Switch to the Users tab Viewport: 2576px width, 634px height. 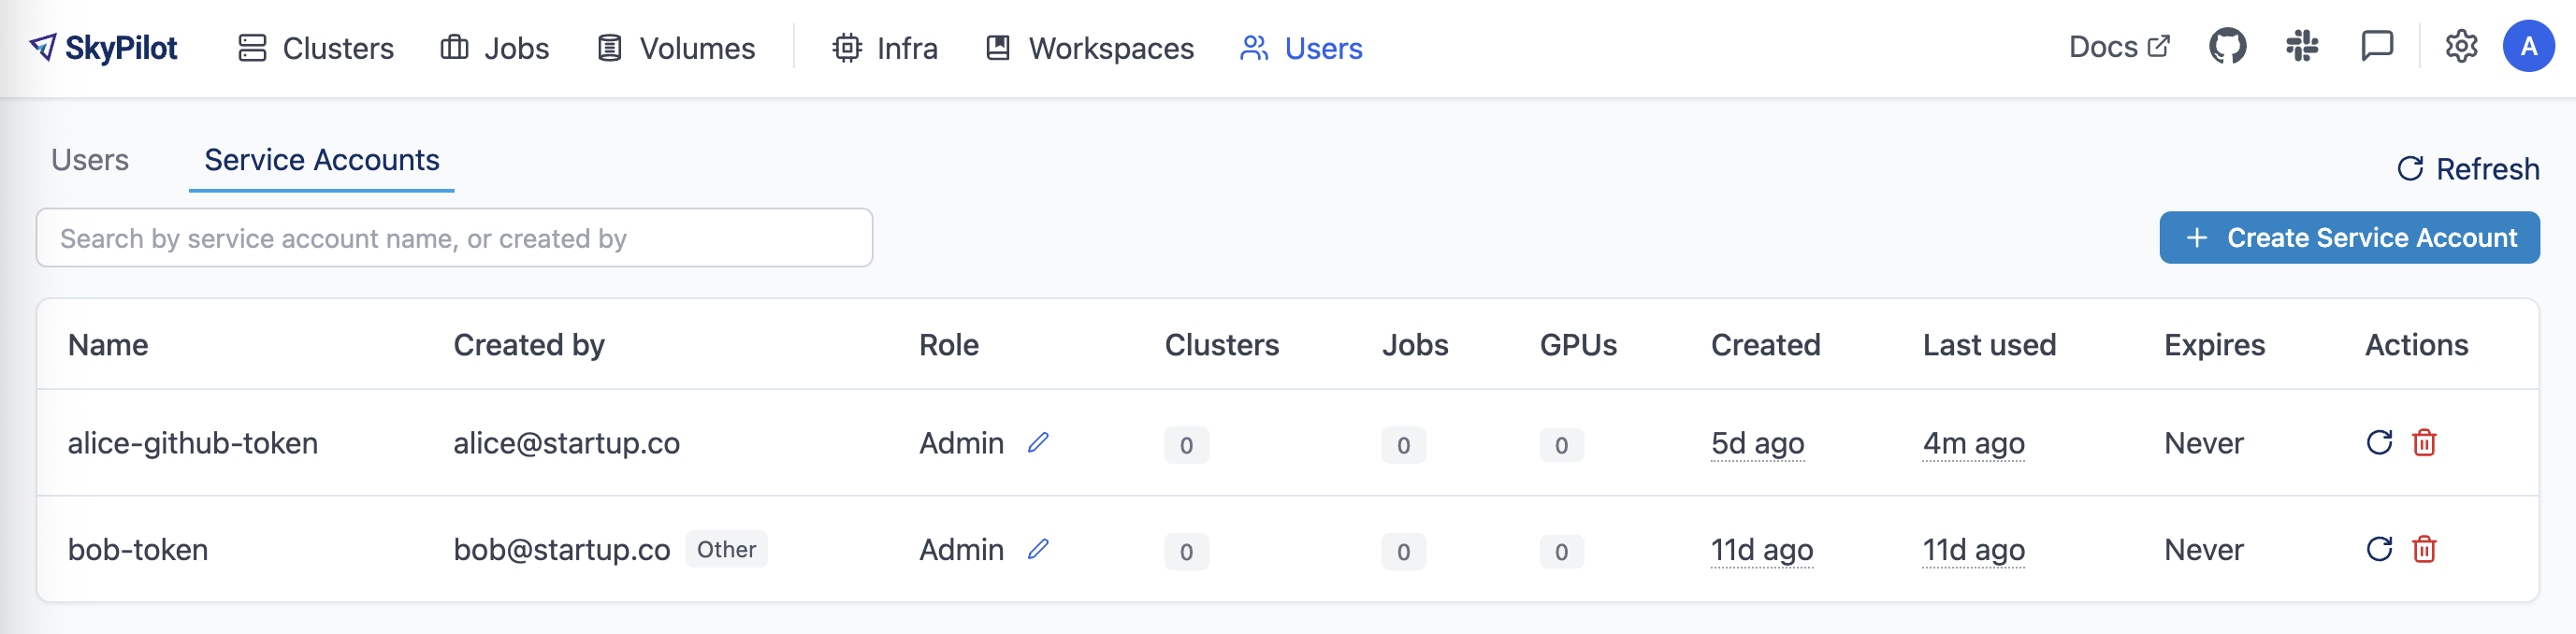click(x=90, y=160)
